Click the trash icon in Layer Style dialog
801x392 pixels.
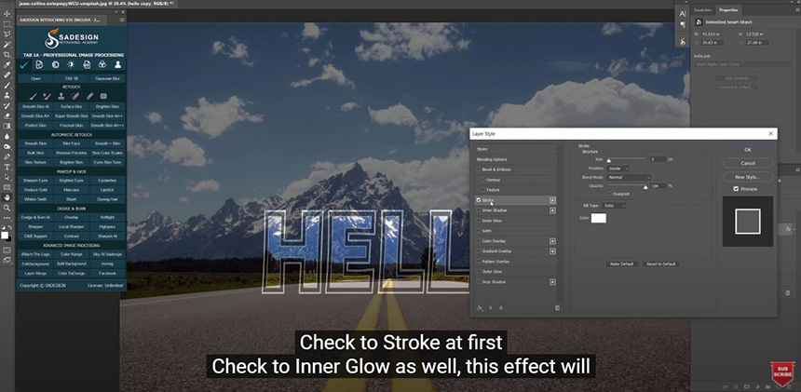pos(557,308)
